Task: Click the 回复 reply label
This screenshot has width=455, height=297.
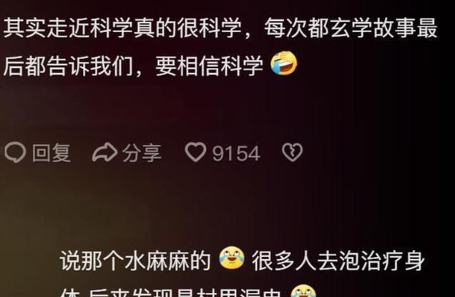Action: coord(52,153)
